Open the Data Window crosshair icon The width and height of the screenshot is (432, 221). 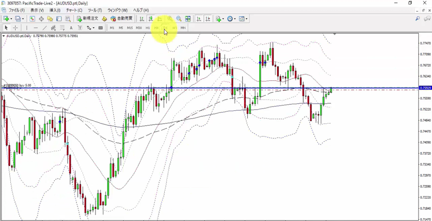41,19
